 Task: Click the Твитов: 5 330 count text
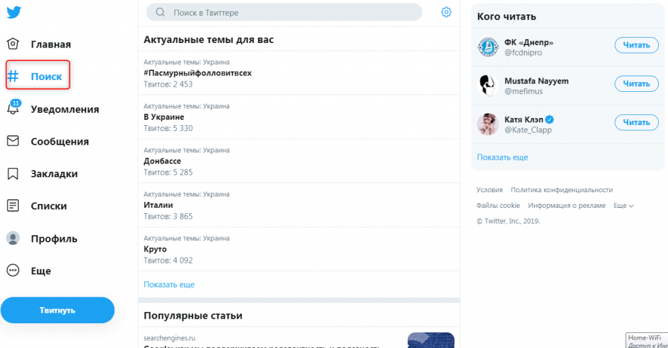pyautogui.click(x=168, y=128)
